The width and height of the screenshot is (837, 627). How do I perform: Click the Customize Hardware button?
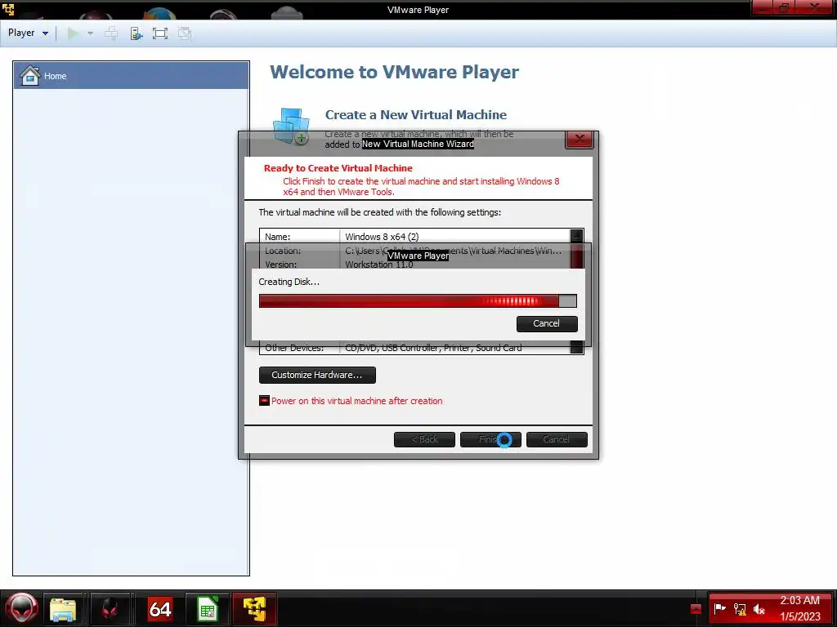[x=317, y=375]
